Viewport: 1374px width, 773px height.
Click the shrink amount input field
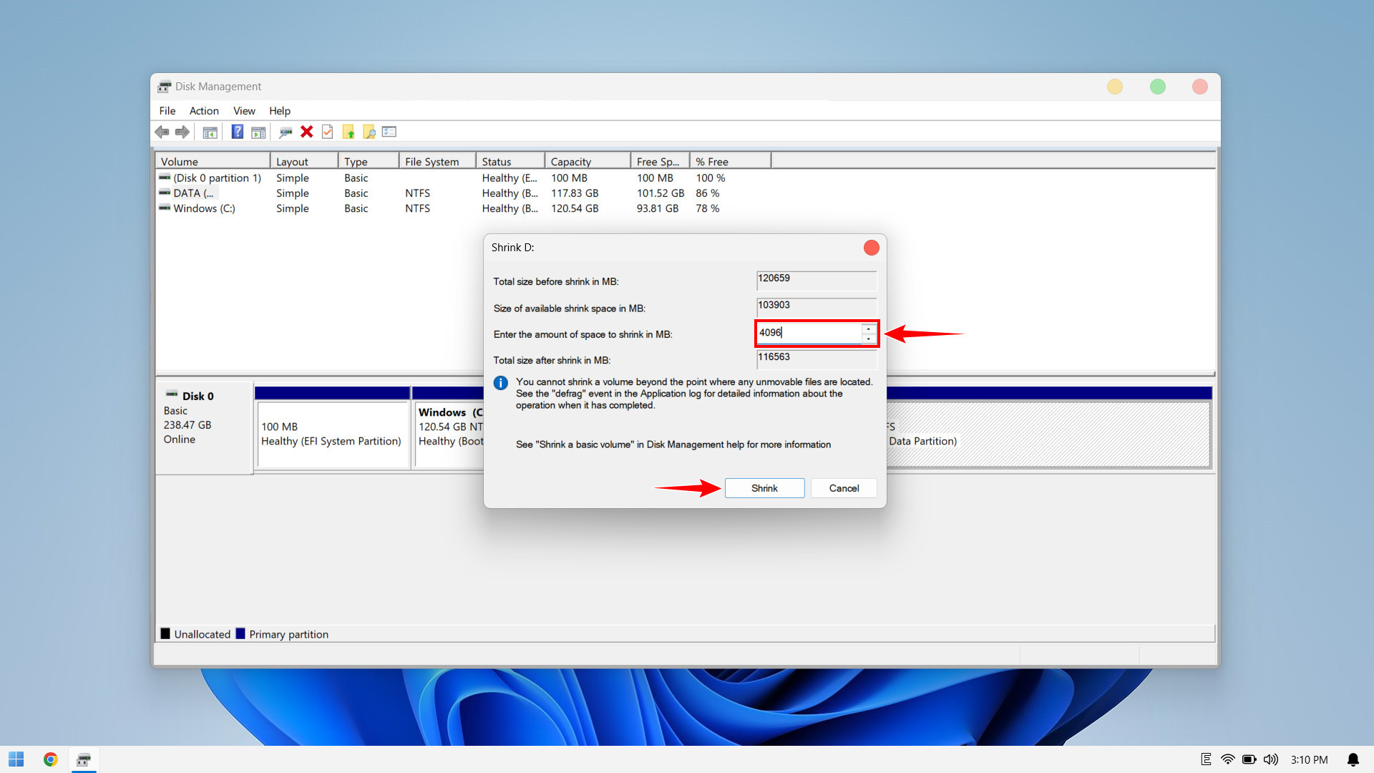click(x=809, y=333)
